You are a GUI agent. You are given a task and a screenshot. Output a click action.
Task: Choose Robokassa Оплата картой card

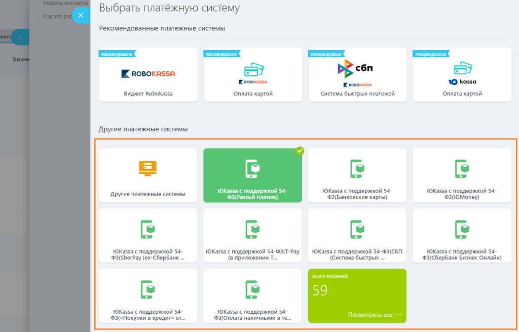pyautogui.click(x=253, y=75)
